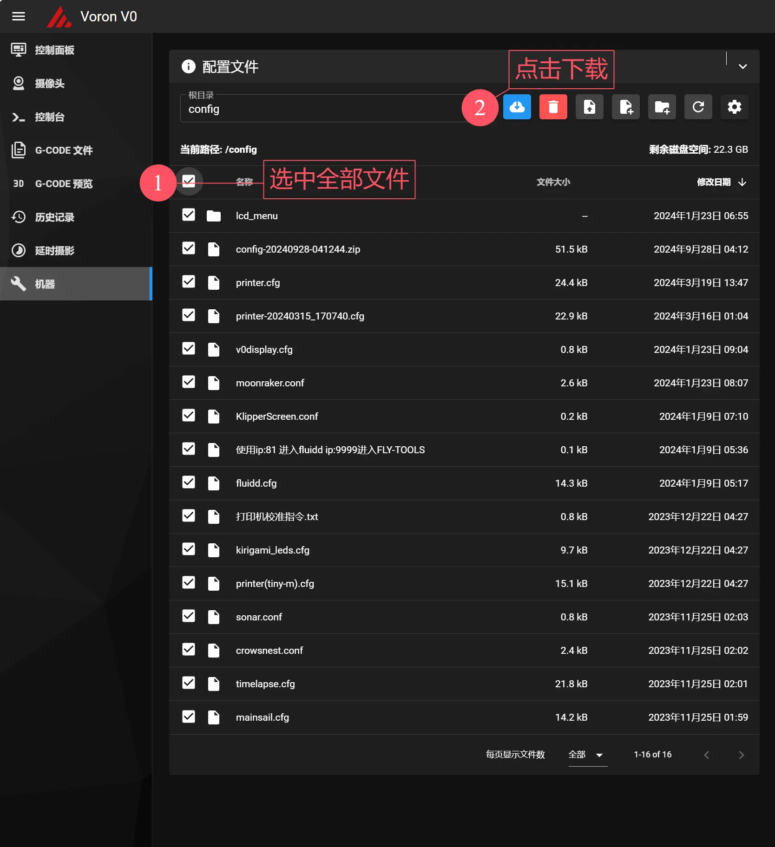
Task: Go to G-CODE 文件 page
Action: tap(64, 150)
